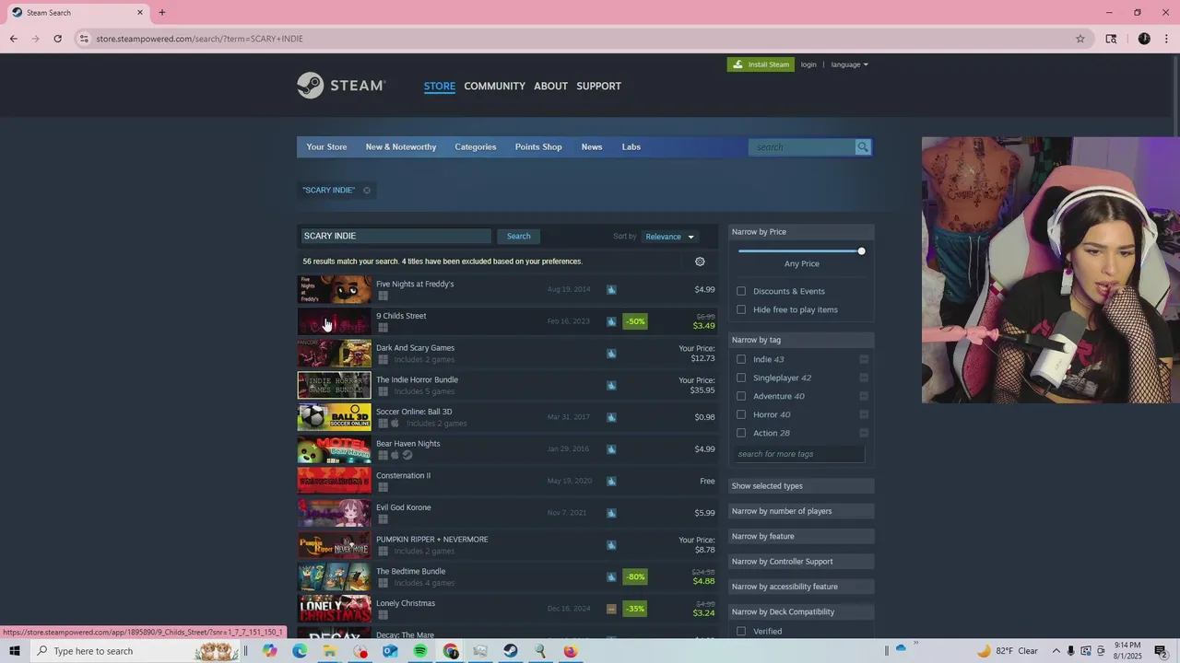
Task: Collapse the Narrow by tag section header
Action: 801,340
